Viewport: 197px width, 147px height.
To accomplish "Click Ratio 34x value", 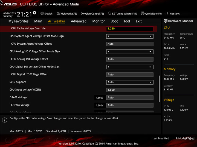I will click(x=166, y=59).
